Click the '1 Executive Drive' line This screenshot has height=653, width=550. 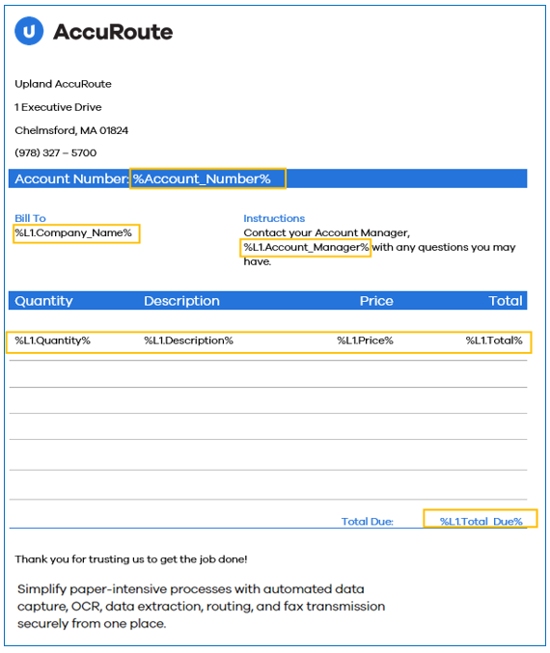(x=58, y=107)
